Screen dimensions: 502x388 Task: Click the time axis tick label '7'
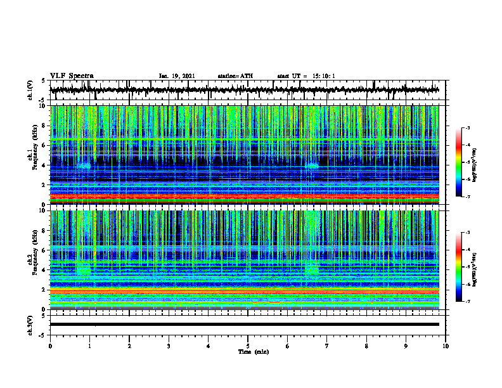click(327, 346)
